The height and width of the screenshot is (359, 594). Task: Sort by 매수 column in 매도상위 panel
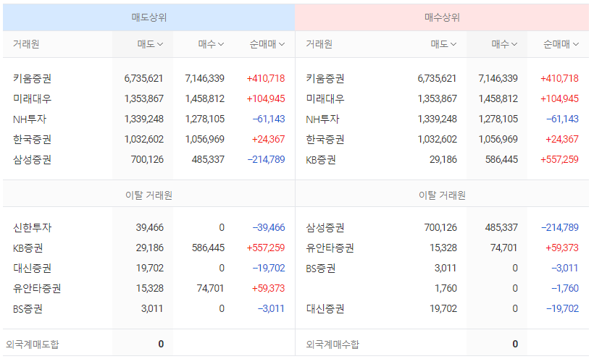pyautogui.click(x=211, y=44)
